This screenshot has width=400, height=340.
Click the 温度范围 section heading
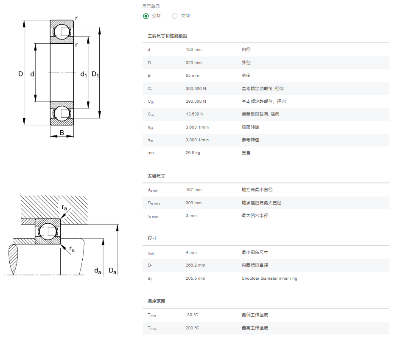point(157,301)
